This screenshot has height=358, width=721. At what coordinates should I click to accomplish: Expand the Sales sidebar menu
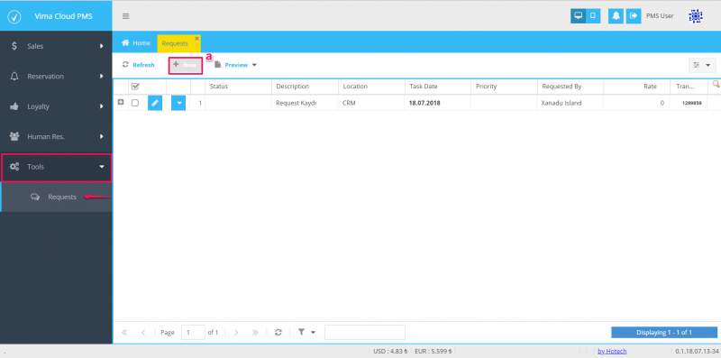[56, 46]
